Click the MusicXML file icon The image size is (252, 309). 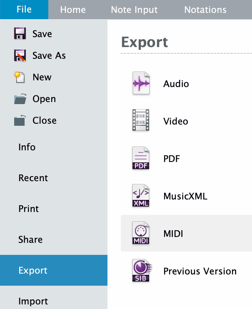[140, 196]
